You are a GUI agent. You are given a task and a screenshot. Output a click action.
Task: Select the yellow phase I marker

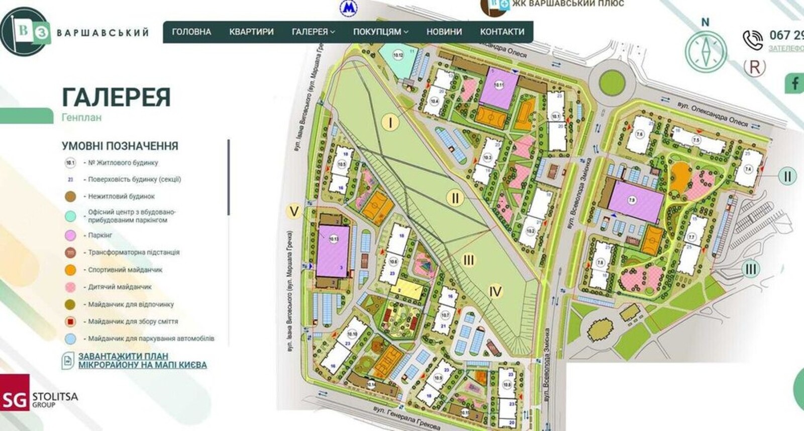click(x=390, y=122)
